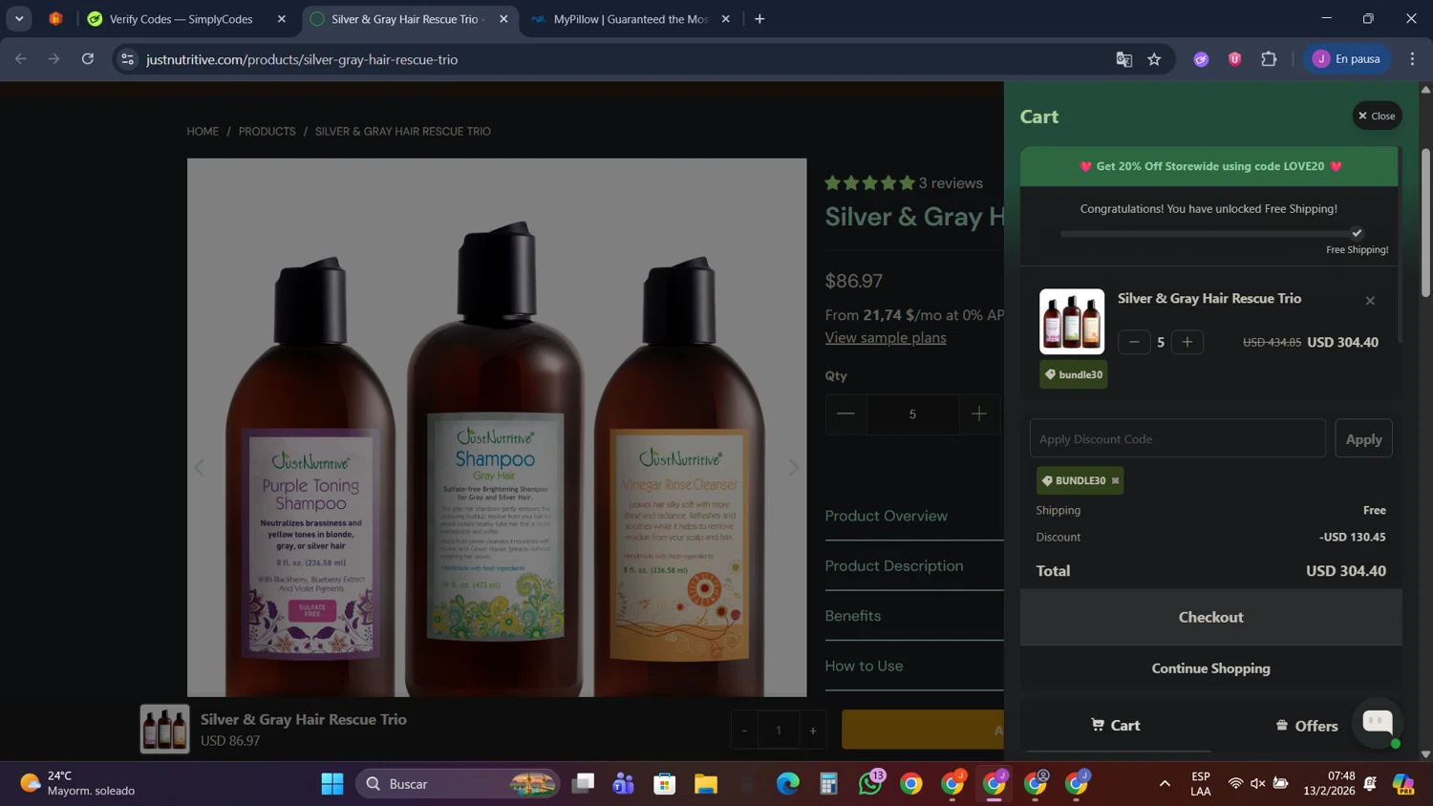
Task: Click the free shipping progress bar
Action: click(x=1210, y=233)
